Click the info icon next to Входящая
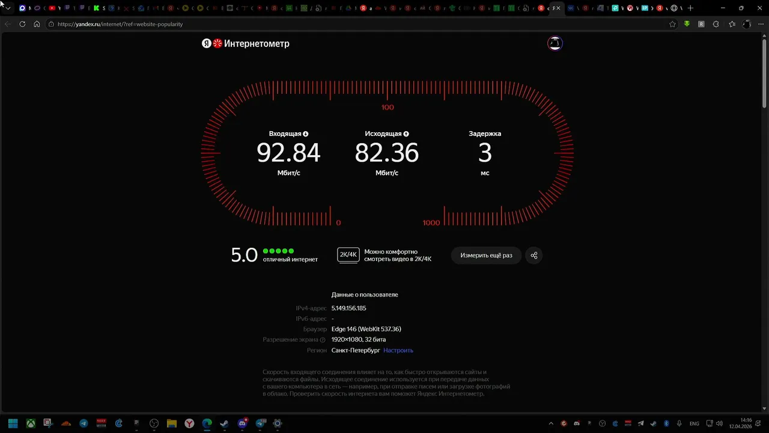This screenshot has height=433, width=769. [305, 134]
